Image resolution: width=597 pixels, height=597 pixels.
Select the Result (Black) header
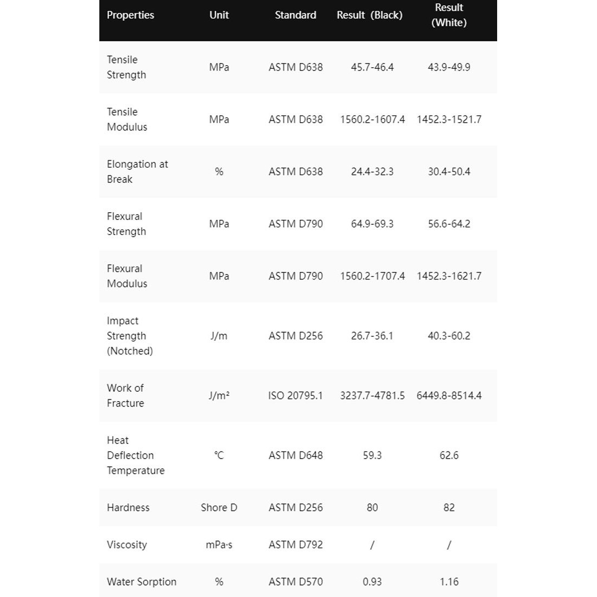[369, 15]
